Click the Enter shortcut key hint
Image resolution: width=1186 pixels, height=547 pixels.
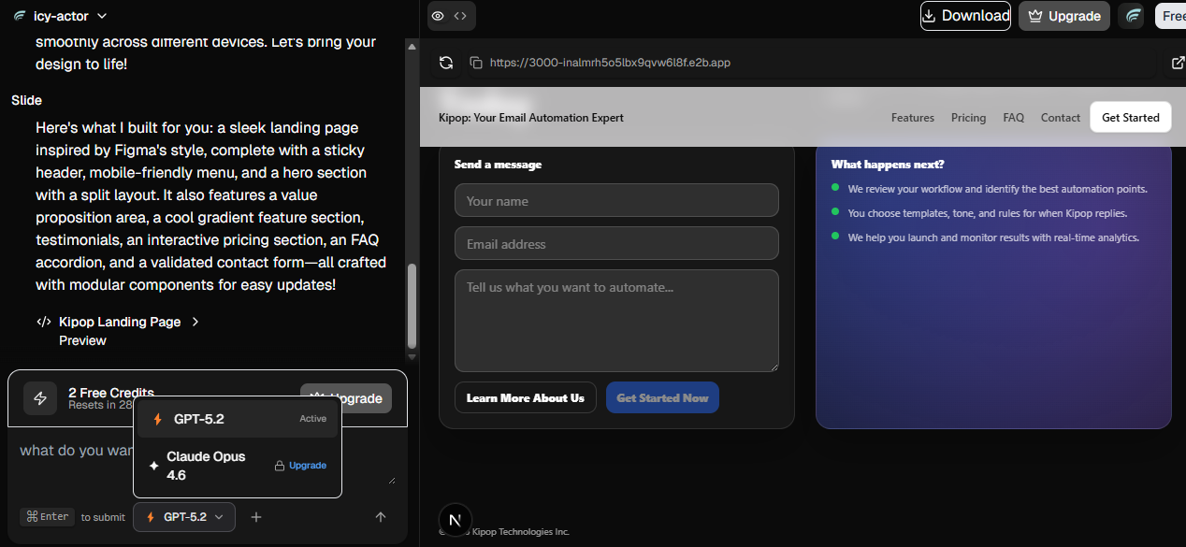click(x=47, y=517)
